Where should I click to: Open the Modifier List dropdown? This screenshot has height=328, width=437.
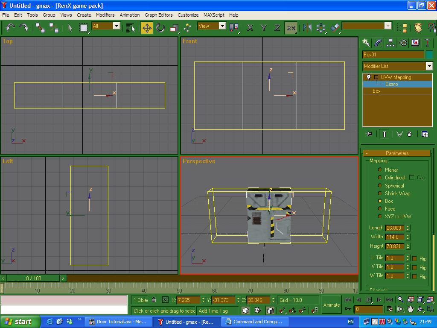429,66
